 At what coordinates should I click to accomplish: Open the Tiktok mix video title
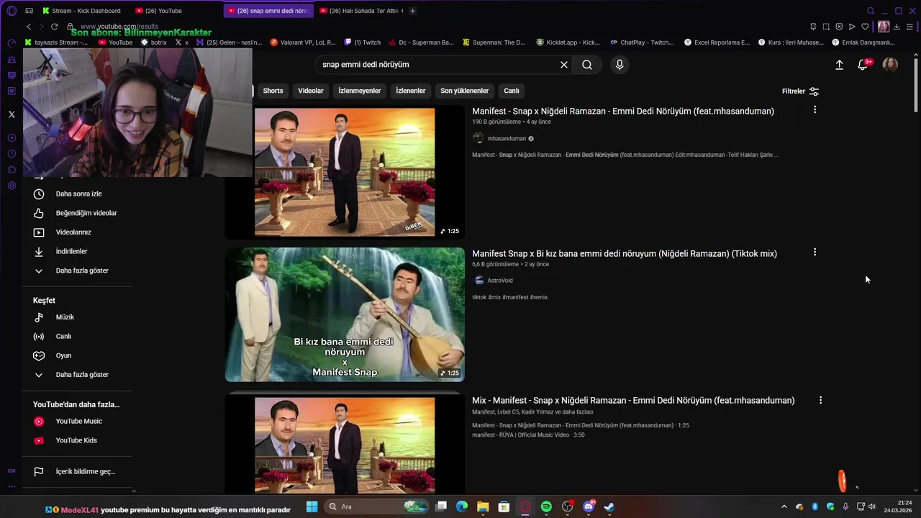pos(625,253)
